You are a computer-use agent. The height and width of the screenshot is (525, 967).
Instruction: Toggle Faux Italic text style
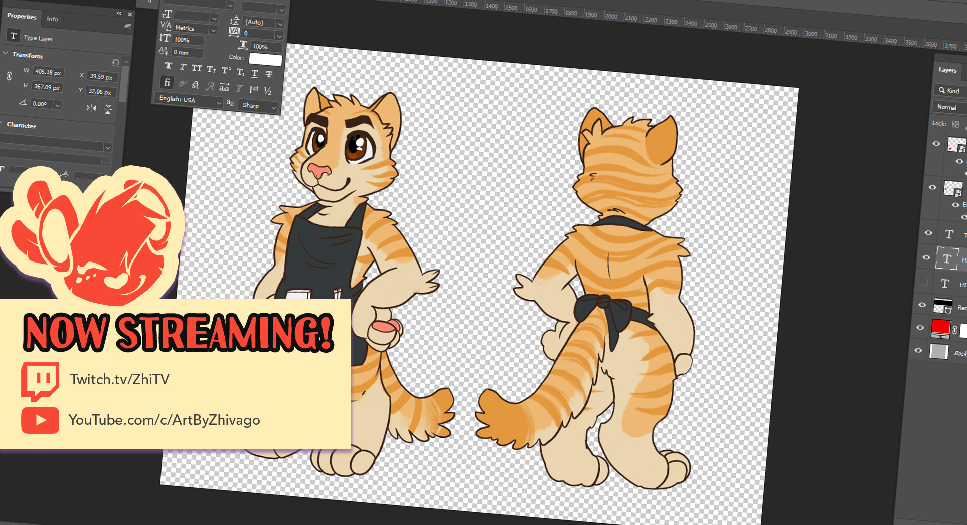click(183, 67)
